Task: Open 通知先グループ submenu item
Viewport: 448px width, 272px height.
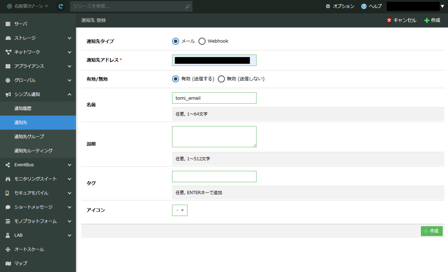Action: coord(38,136)
